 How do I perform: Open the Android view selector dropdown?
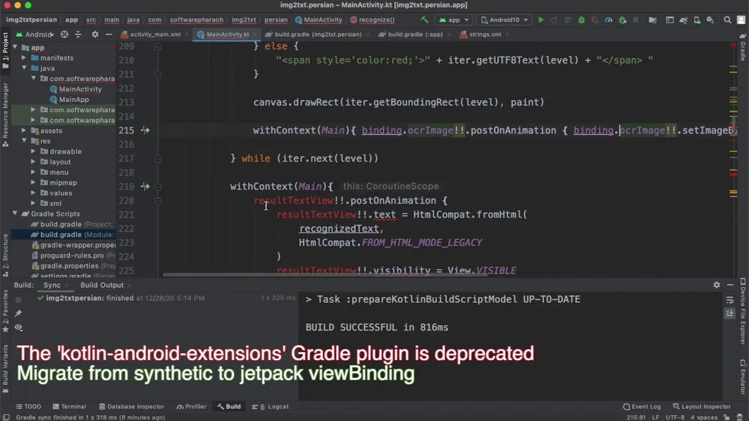(x=35, y=34)
